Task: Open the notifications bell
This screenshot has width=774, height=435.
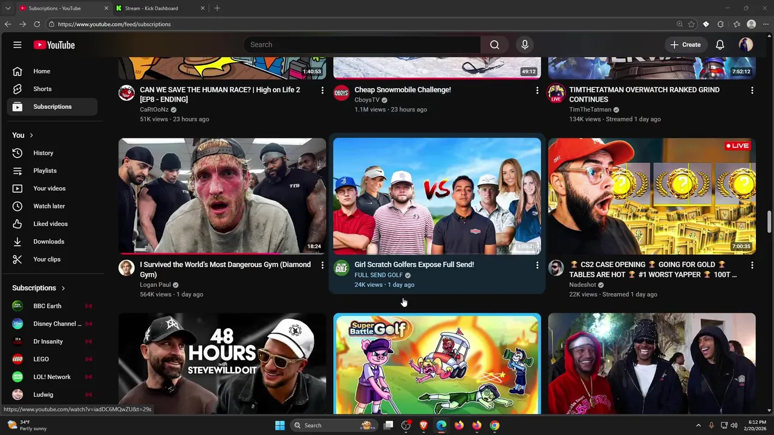Action: coord(720,45)
